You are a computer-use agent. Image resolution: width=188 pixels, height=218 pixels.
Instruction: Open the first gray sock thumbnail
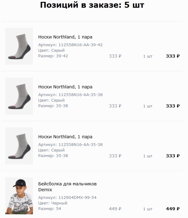(x=19, y=46)
